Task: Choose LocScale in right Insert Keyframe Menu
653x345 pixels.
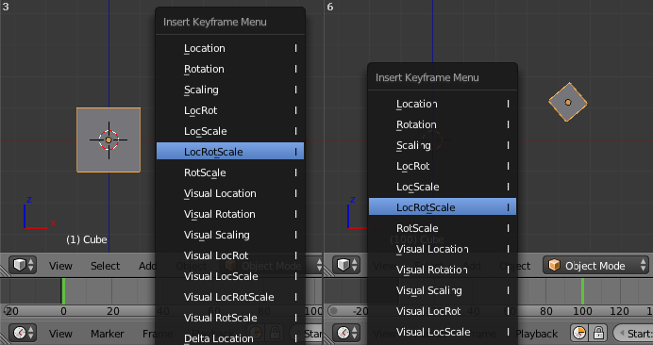Action: pyautogui.click(x=443, y=187)
